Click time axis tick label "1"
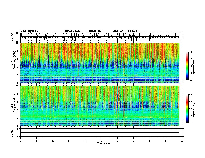Image resolution: width=205 pixels, height=158 pixels. [x=36, y=141]
